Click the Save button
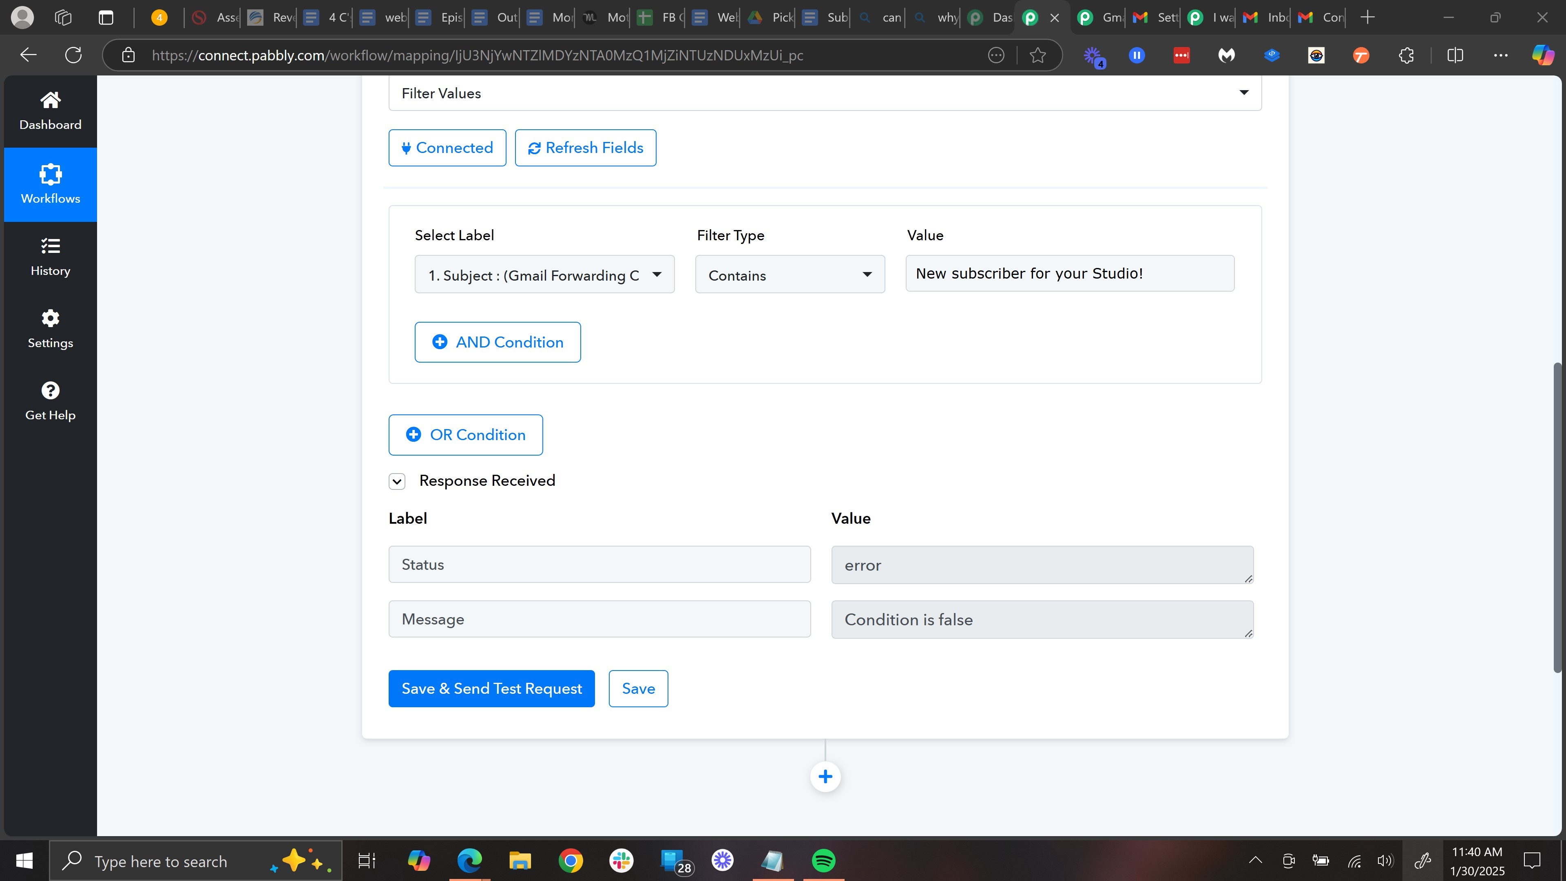This screenshot has width=1566, height=881. coord(638,689)
